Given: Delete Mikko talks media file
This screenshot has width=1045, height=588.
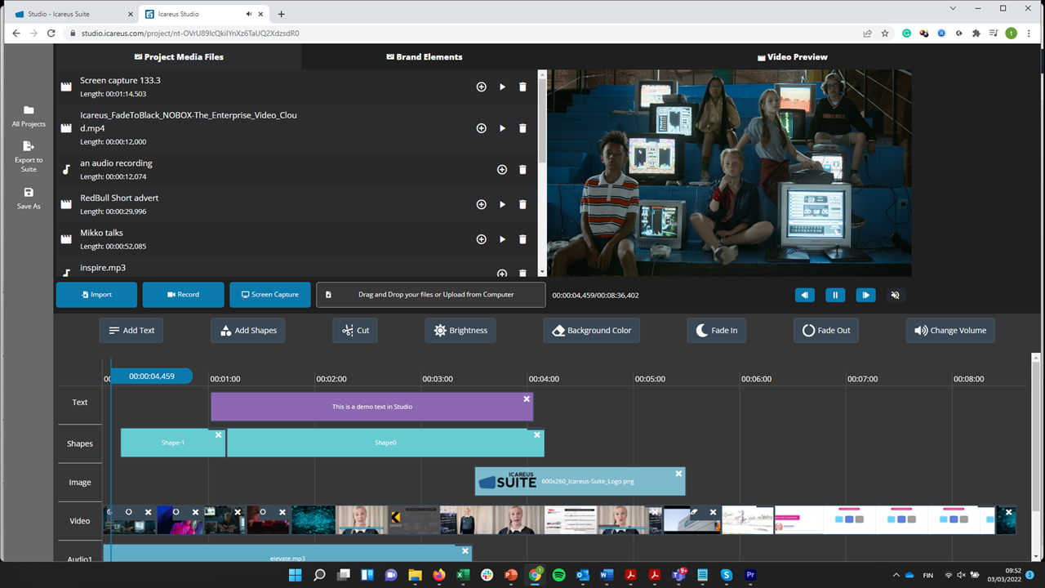Looking at the screenshot, I should (x=522, y=239).
